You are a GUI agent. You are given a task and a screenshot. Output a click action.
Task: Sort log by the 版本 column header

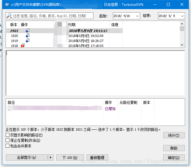(14, 25)
